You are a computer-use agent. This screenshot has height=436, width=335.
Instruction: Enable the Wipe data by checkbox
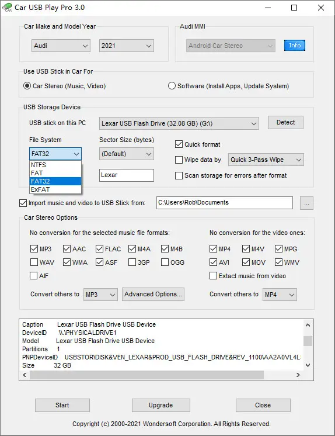click(x=179, y=160)
